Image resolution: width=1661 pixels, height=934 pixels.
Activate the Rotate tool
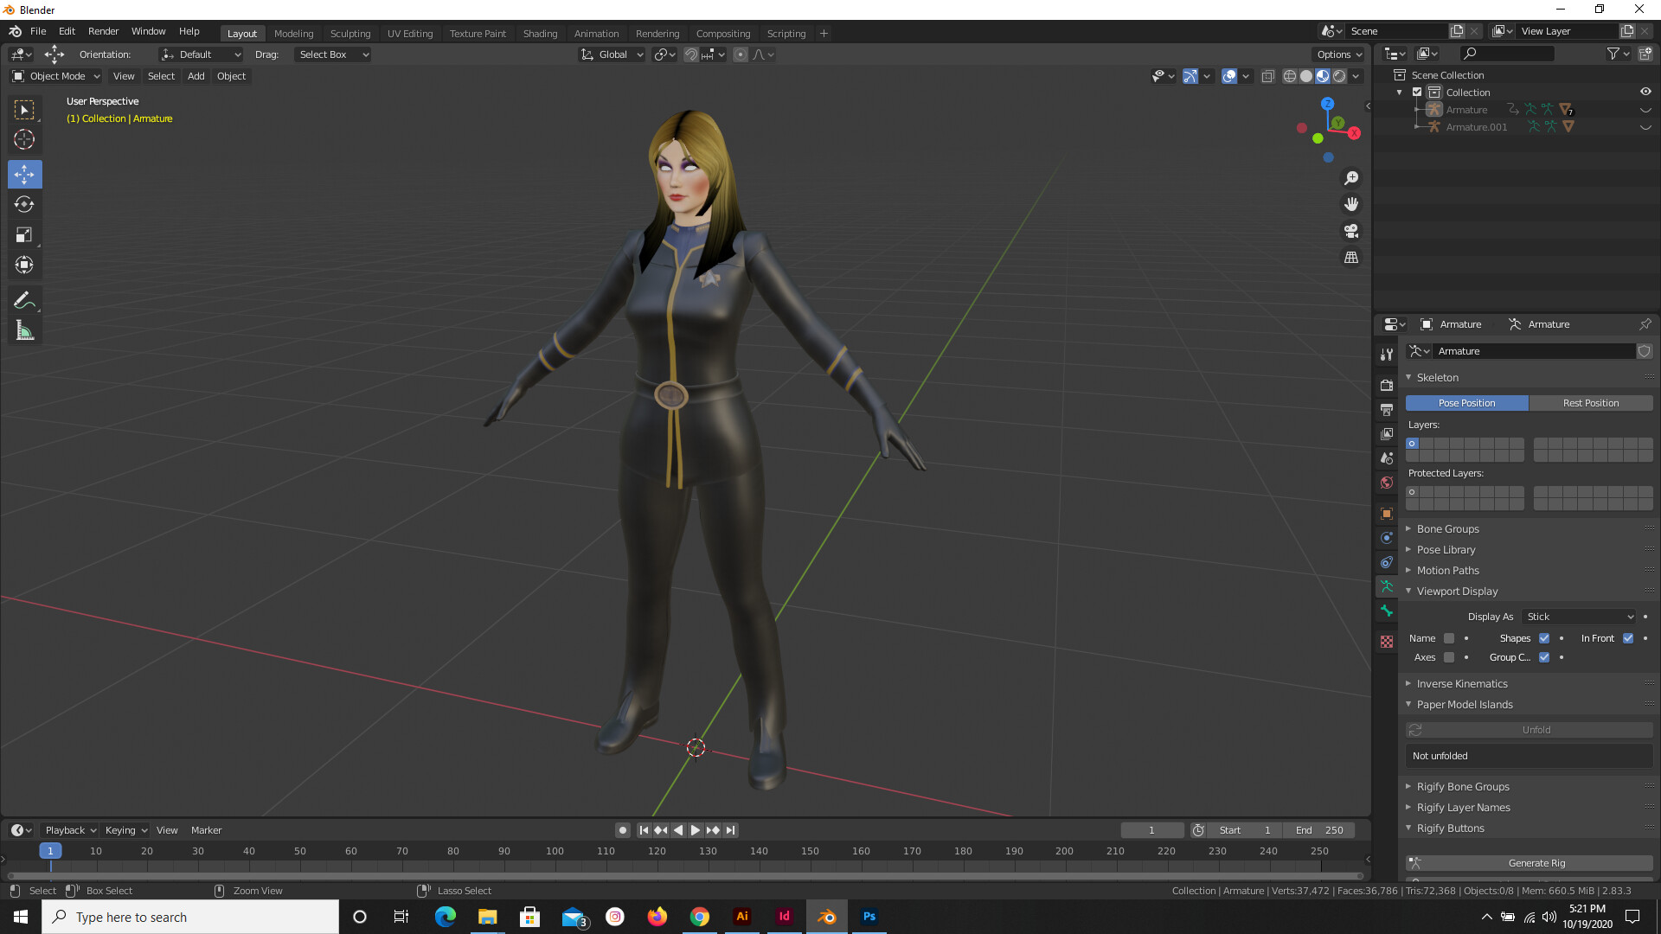click(24, 205)
